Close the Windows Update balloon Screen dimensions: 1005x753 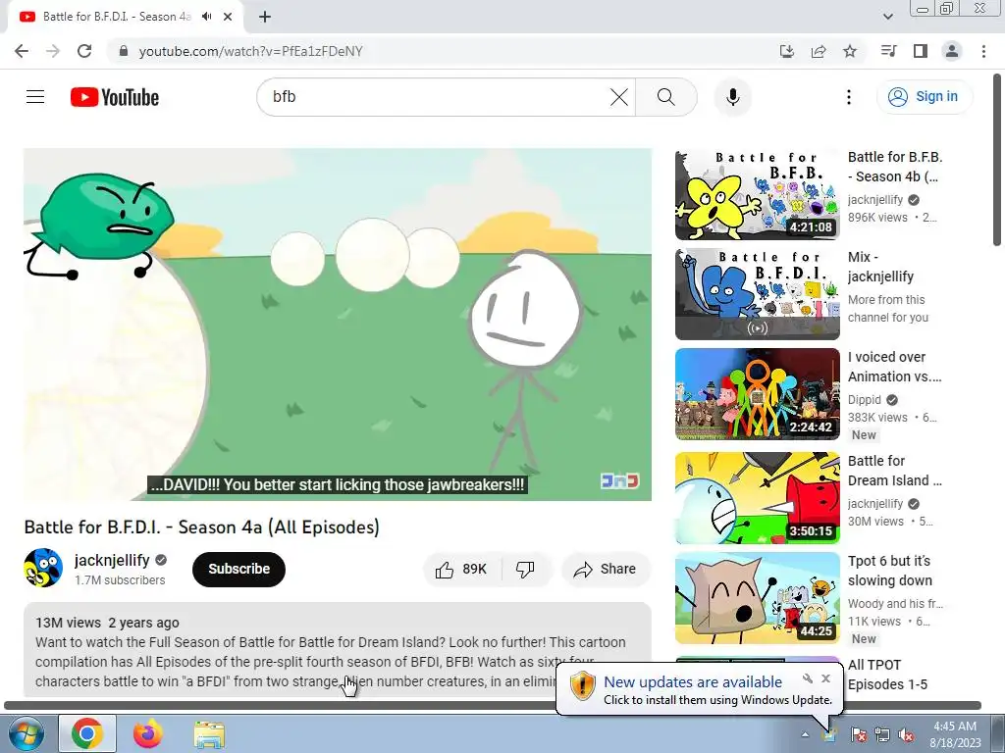click(x=825, y=678)
